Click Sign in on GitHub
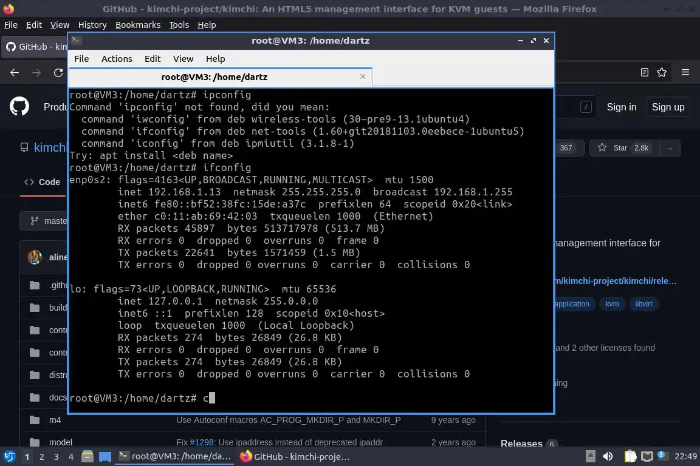700x466 pixels. [x=622, y=107]
